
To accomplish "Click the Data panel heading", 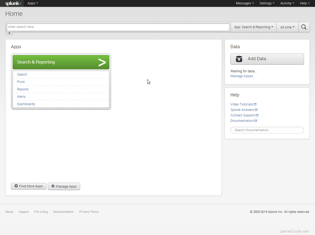I will [x=235, y=47].
